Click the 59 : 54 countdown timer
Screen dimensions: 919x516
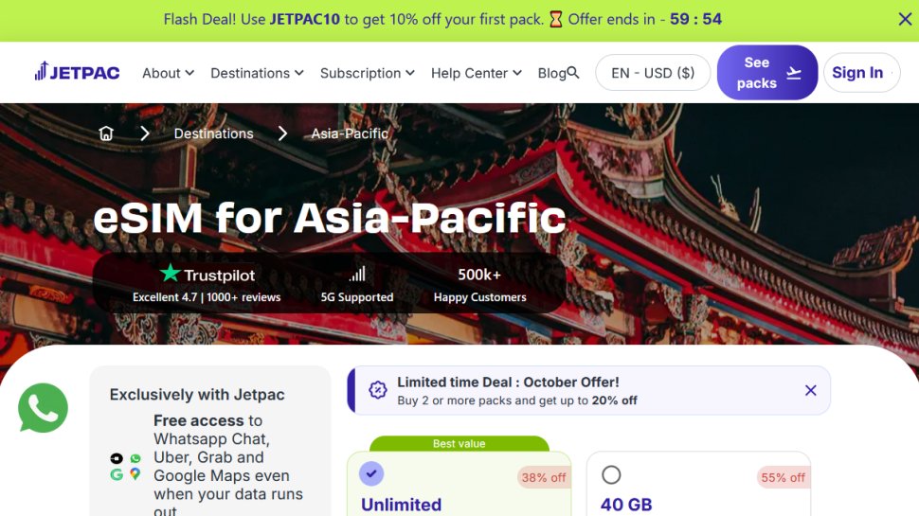(695, 19)
